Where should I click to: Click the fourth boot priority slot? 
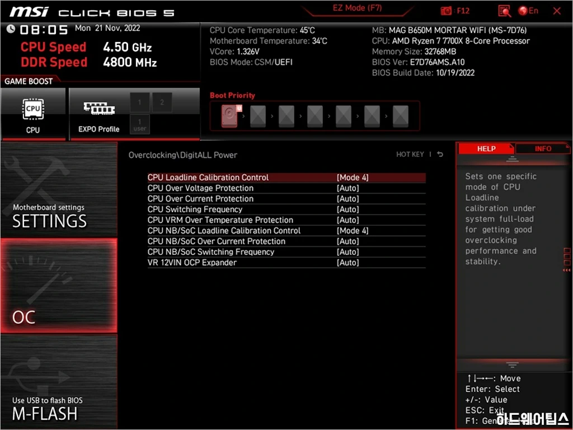pos(315,116)
